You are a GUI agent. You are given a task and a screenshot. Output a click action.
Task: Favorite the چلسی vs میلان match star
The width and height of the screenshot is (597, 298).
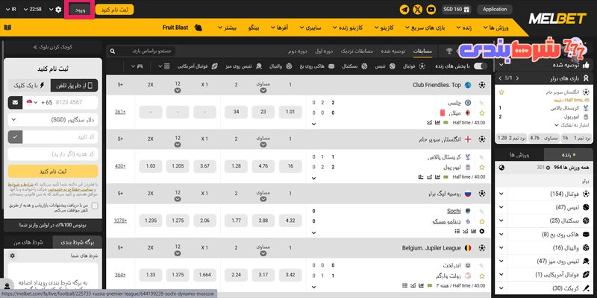[x=482, y=113]
